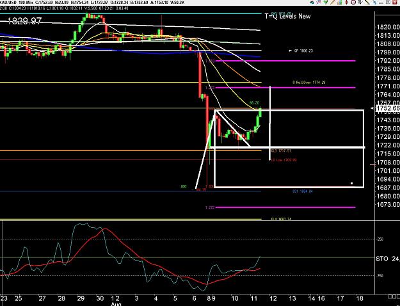400x306 pixels.
Task: Click the QL3 1717.51 level label
Action: 281,151
